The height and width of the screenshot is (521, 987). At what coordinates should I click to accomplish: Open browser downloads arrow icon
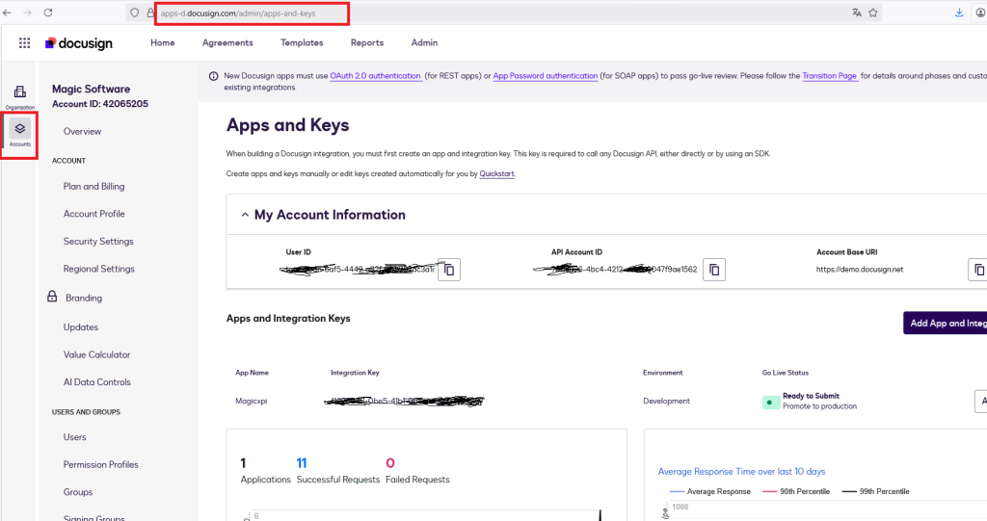[959, 13]
